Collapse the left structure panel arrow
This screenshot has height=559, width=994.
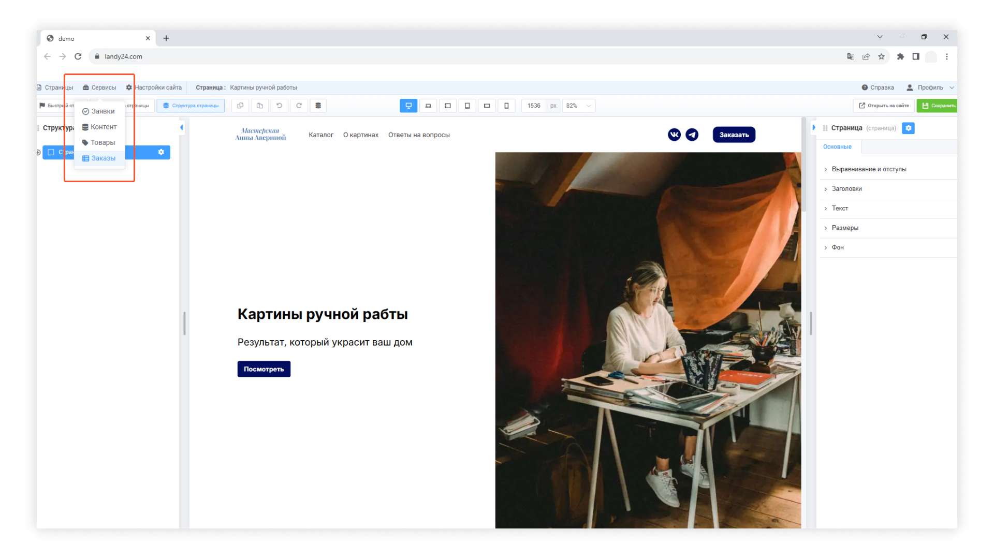point(182,127)
